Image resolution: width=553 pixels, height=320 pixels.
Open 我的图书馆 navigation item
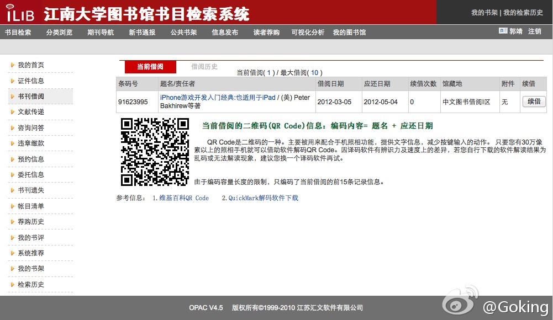pos(349,33)
